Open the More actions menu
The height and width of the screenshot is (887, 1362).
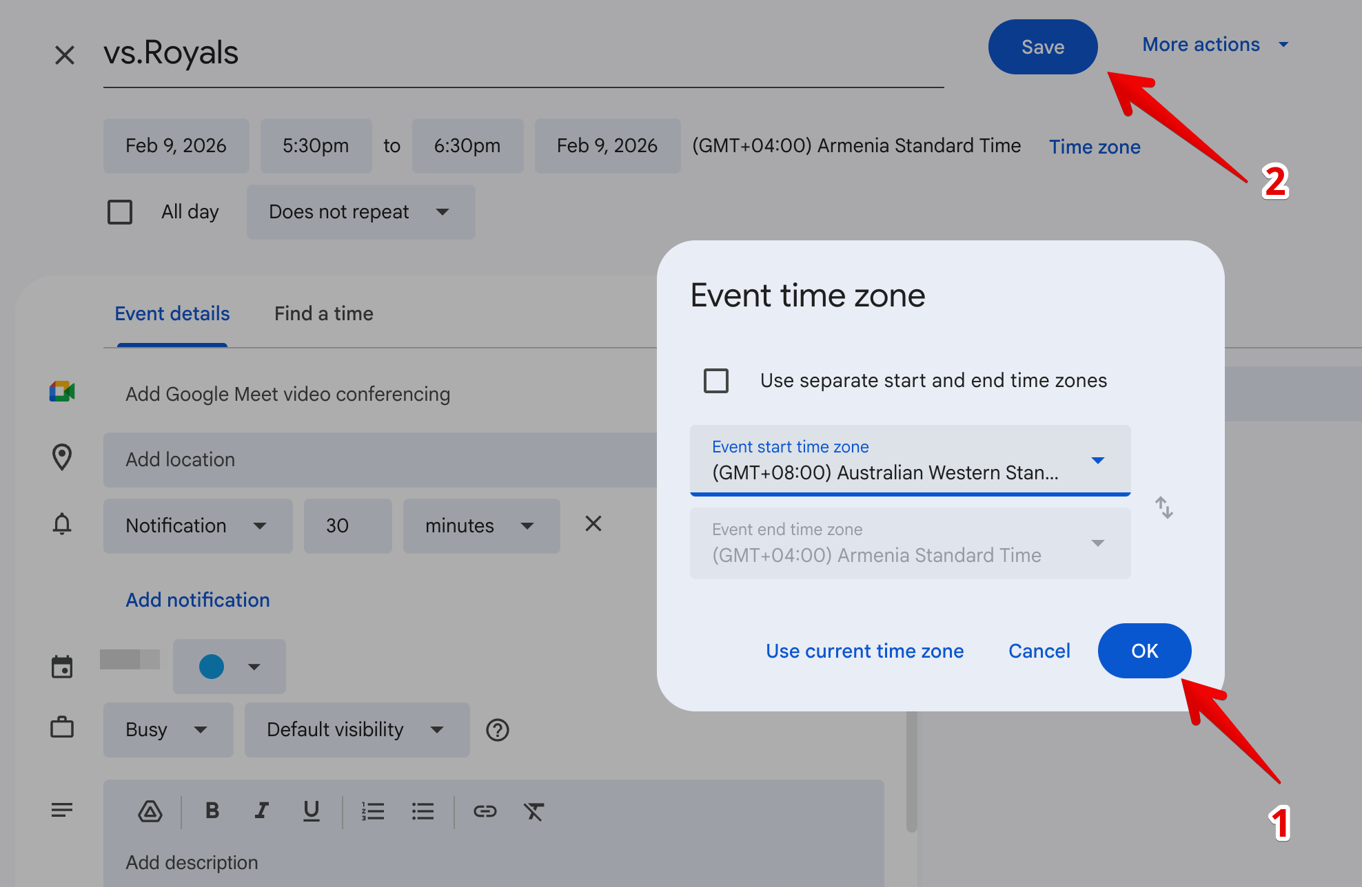(1214, 45)
